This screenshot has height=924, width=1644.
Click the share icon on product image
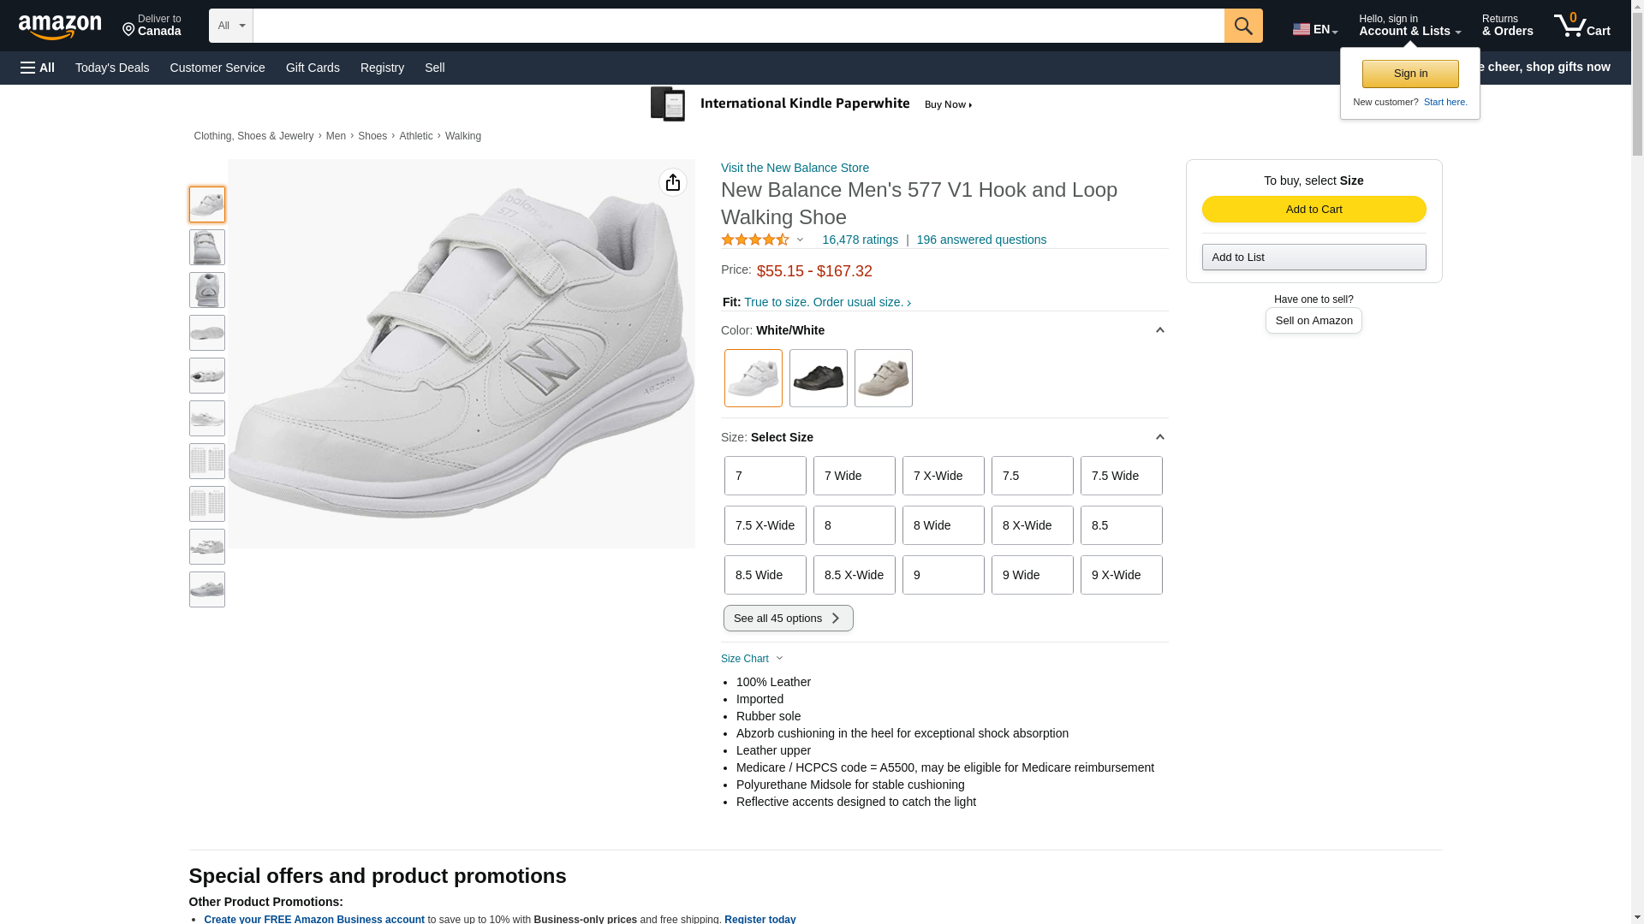point(673,182)
